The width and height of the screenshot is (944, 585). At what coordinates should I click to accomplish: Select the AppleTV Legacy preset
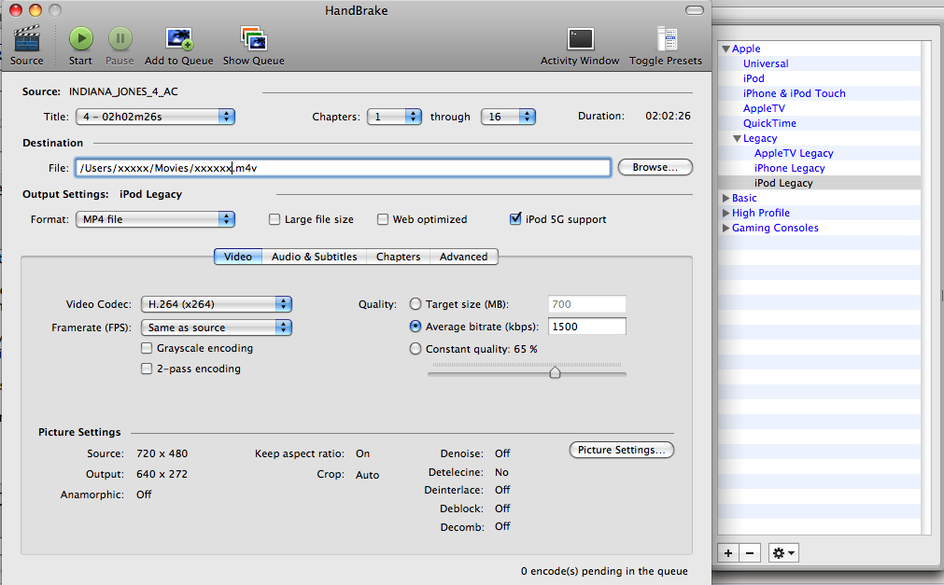(x=794, y=153)
